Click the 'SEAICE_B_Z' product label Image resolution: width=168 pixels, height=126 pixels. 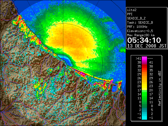[136, 18]
